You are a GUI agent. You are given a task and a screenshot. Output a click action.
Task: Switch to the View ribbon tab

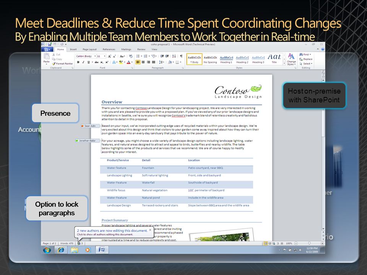pyautogui.click(x=154, y=49)
